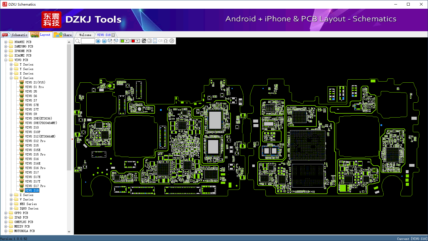Select the IPAD PCB folder
Screen dimensions: 428x241
point(21,217)
